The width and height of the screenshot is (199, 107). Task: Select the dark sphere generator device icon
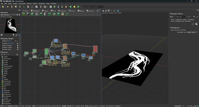(x=28, y=14)
